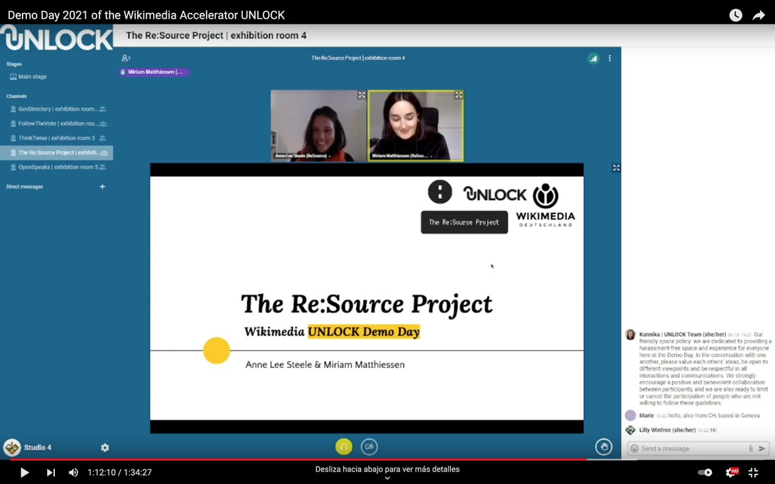Toggle camera-off button
Image resolution: width=775 pixels, height=484 pixels.
tap(369, 447)
